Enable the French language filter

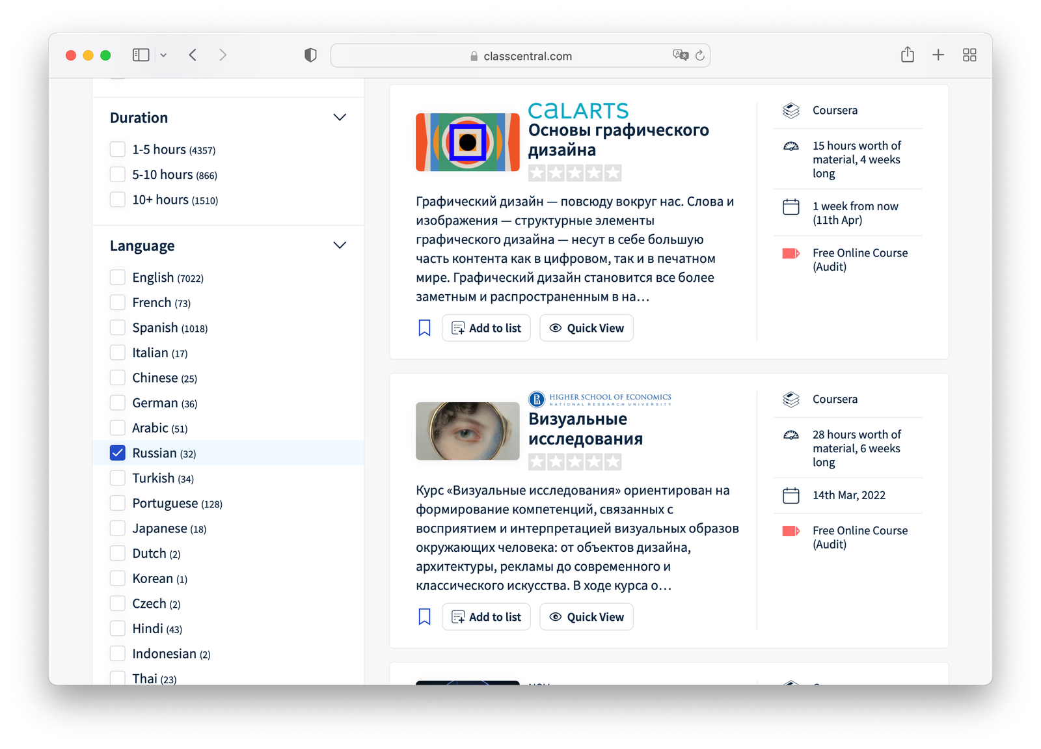pos(118,303)
